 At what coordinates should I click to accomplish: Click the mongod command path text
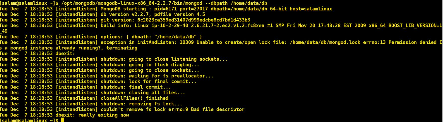[x=132, y=3]
